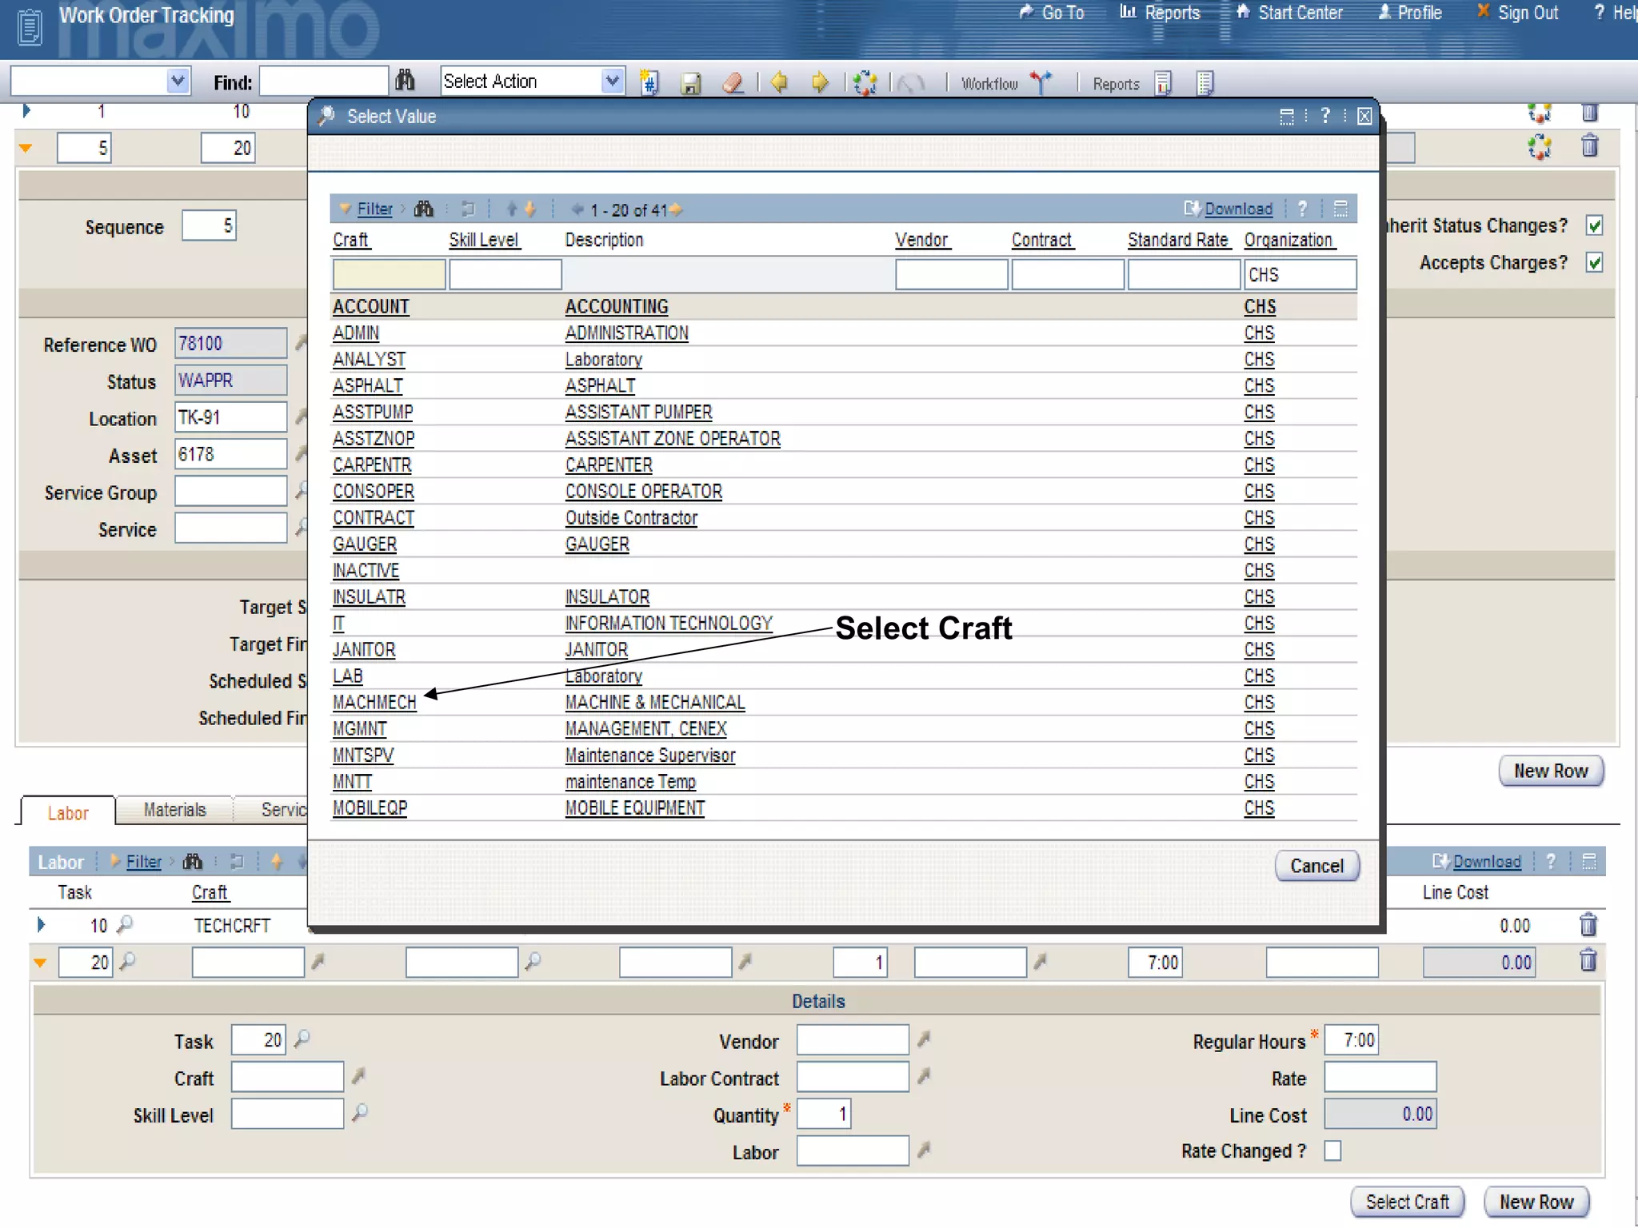Close the Select Value dialog
The height and width of the screenshot is (1228, 1638).
coord(1364,117)
